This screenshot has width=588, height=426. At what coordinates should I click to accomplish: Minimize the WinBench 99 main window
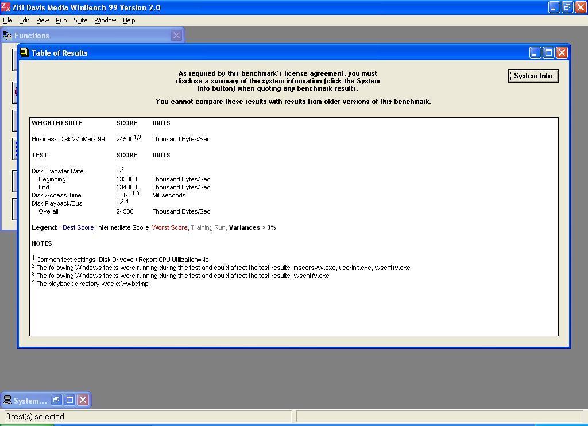[554, 7]
